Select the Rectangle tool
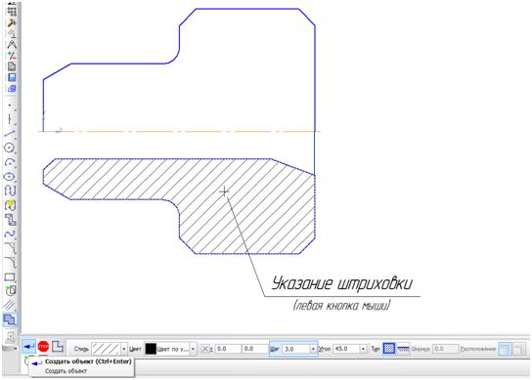The width and height of the screenshot is (532, 380). [x=10, y=277]
